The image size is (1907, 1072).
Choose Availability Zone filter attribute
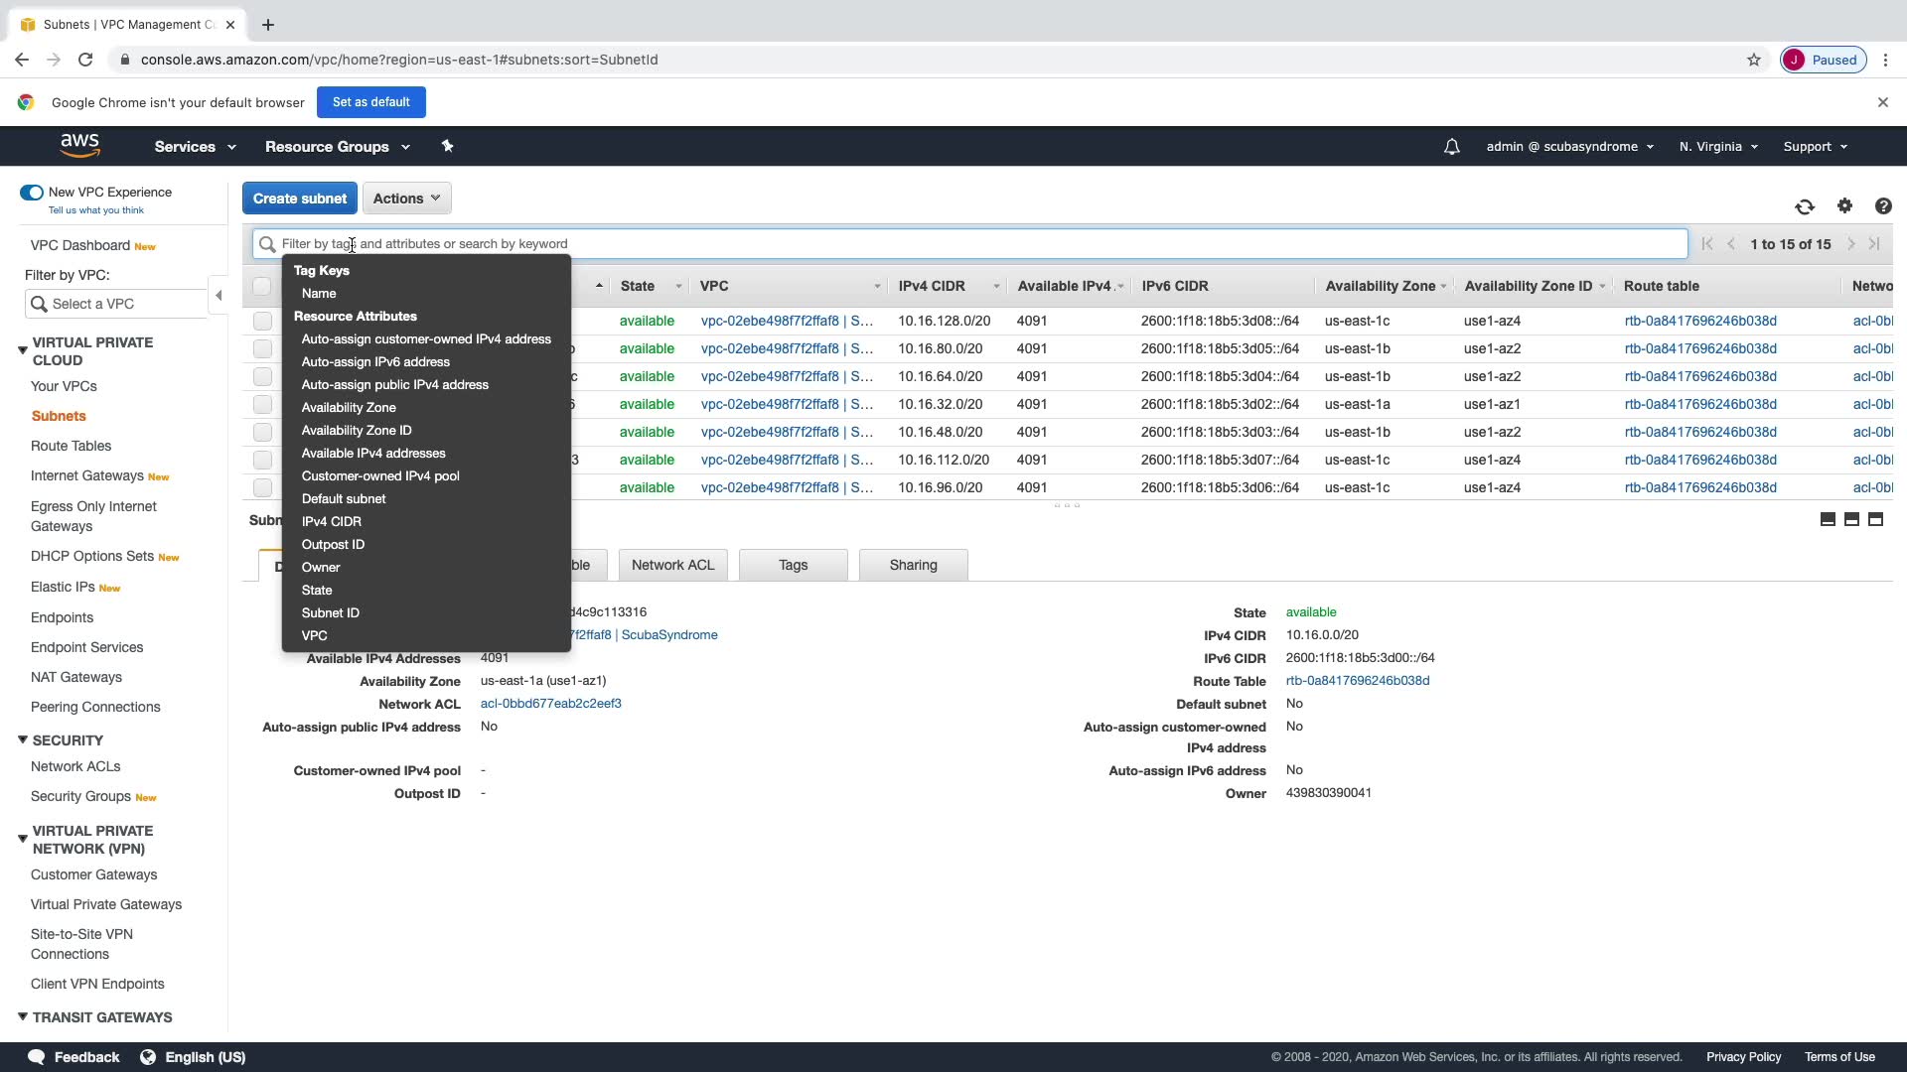click(x=349, y=408)
